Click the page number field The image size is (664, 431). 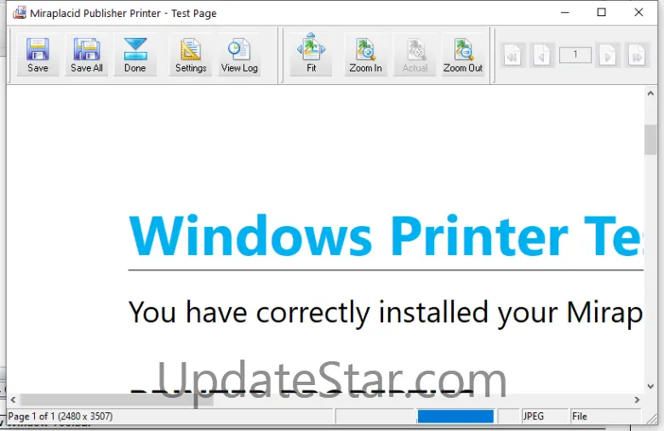575,55
